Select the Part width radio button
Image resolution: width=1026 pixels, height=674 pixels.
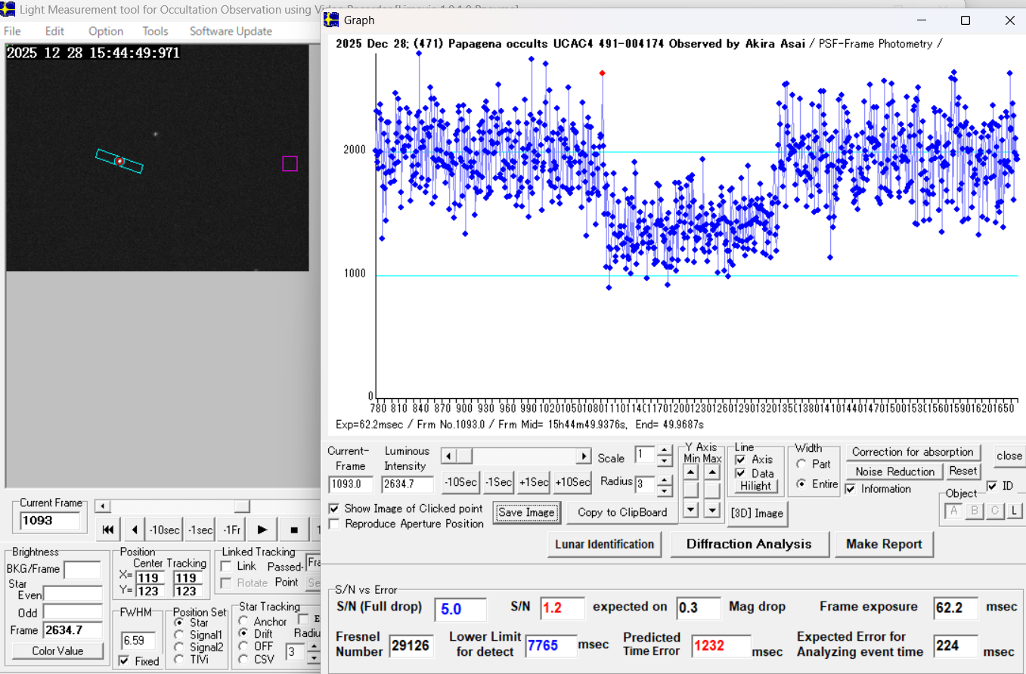point(801,465)
